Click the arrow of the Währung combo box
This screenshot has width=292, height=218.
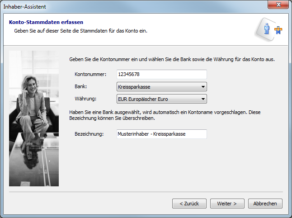203,99
